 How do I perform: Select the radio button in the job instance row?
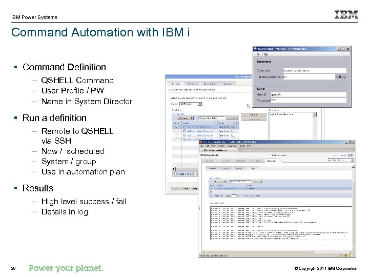213,189
